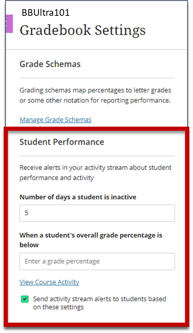
Task: Open the Manage Grade Schemas link
Action: (x=55, y=120)
